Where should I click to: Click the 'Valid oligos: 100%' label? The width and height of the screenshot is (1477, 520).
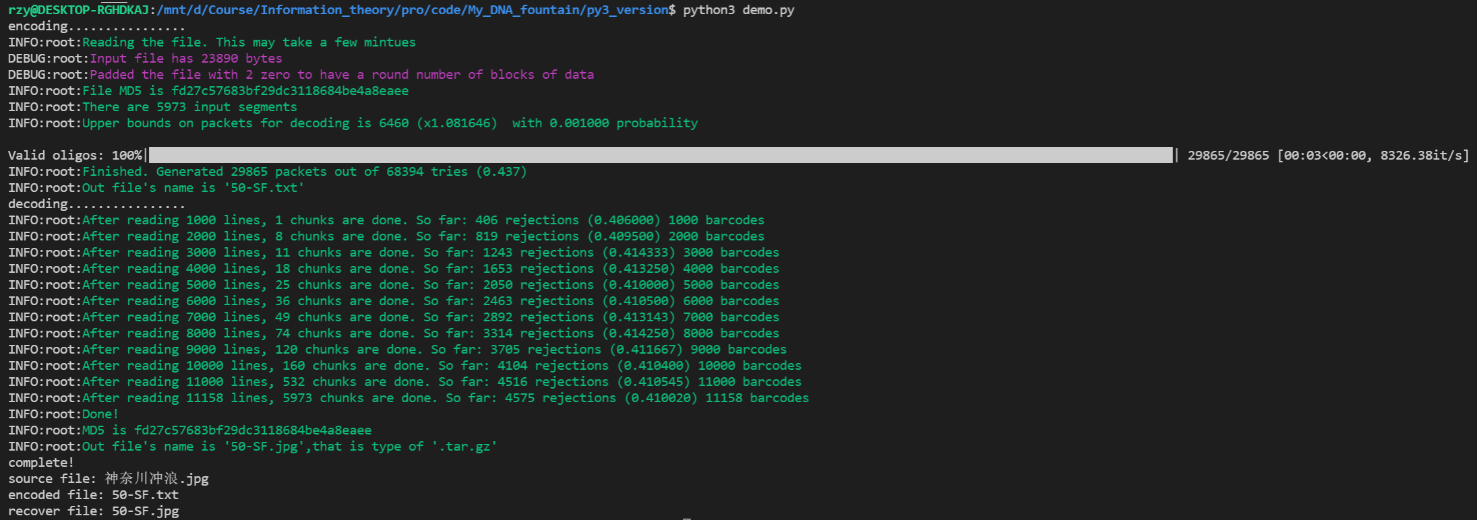click(x=75, y=156)
